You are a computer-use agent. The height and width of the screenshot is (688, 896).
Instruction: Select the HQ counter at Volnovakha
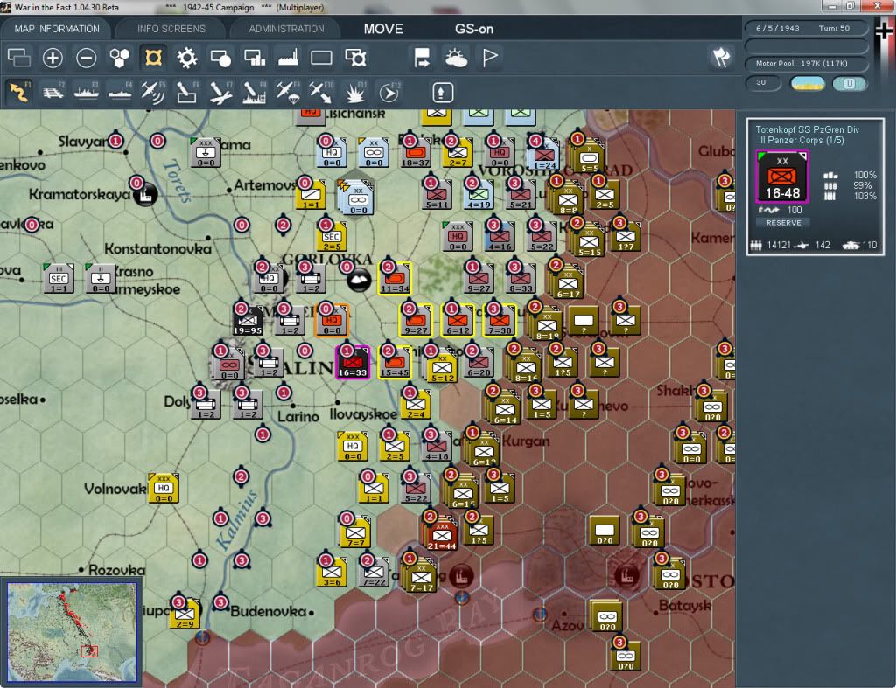[x=164, y=489]
